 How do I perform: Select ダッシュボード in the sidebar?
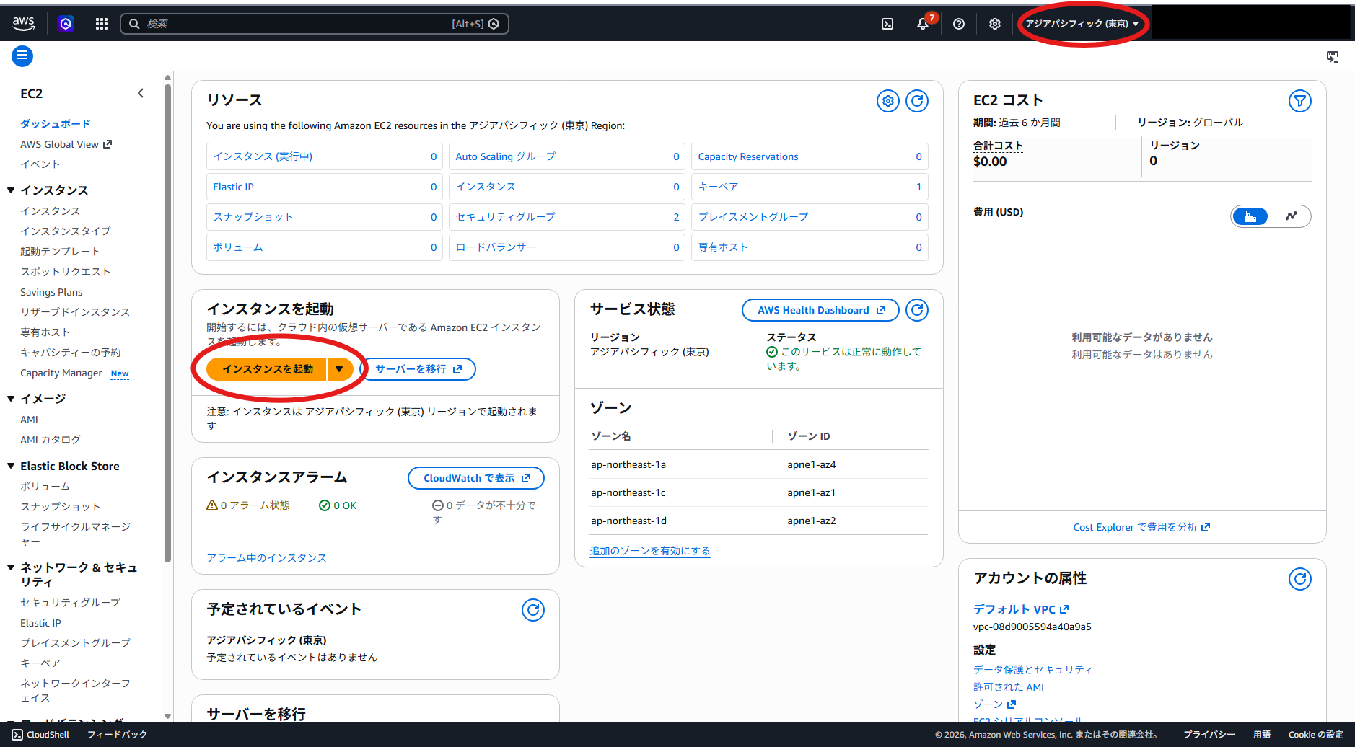pos(56,124)
